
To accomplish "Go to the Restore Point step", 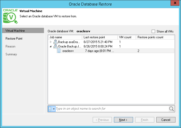I will (x=14, y=39).
